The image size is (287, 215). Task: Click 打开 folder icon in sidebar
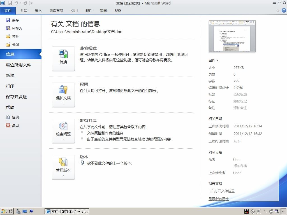pos(8,36)
